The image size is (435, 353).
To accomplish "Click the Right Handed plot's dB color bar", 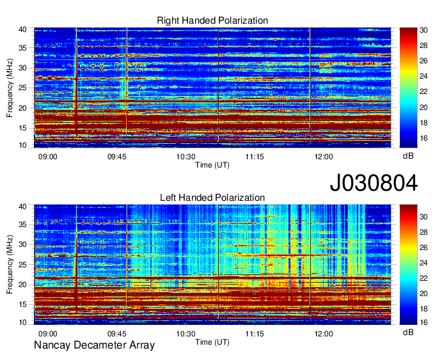I will coord(408,88).
